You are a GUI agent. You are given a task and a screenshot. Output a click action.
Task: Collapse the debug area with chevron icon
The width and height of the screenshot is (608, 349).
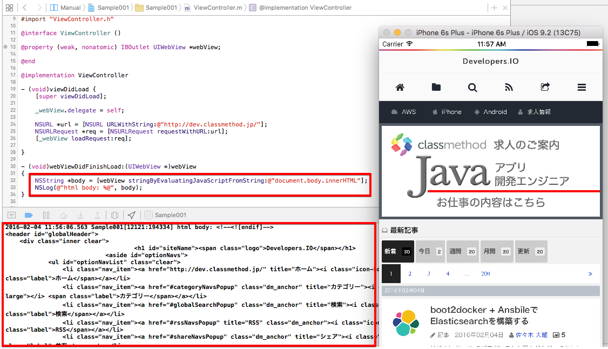tap(12, 215)
